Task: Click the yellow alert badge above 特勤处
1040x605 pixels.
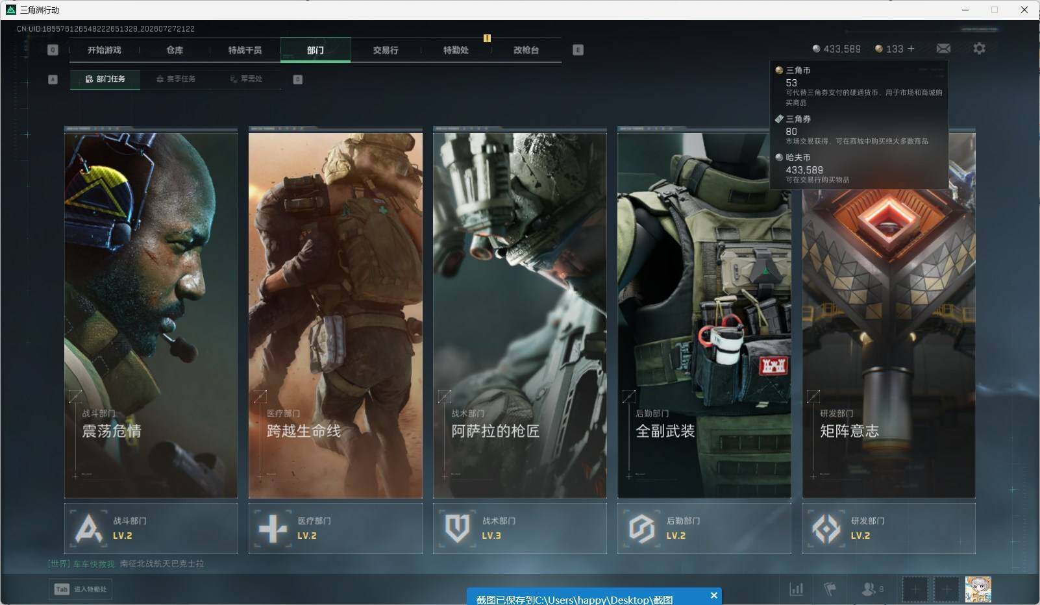Action: pos(487,38)
